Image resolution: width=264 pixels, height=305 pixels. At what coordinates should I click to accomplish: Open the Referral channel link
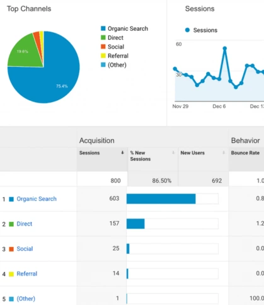click(27, 273)
